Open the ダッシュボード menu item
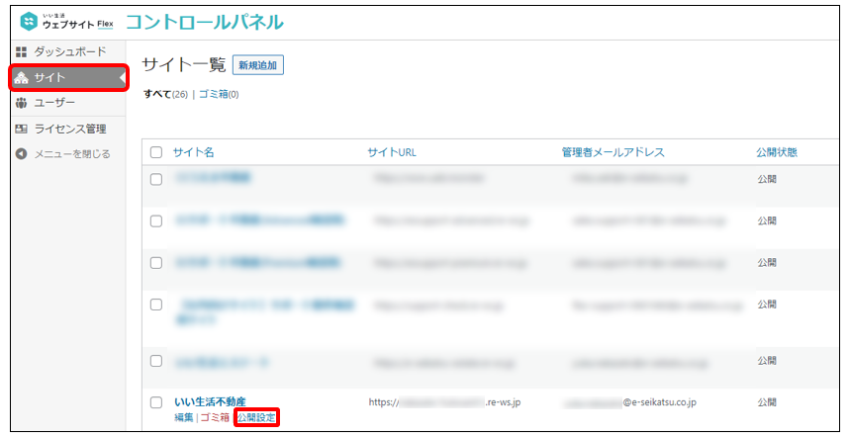849x437 pixels. click(69, 51)
